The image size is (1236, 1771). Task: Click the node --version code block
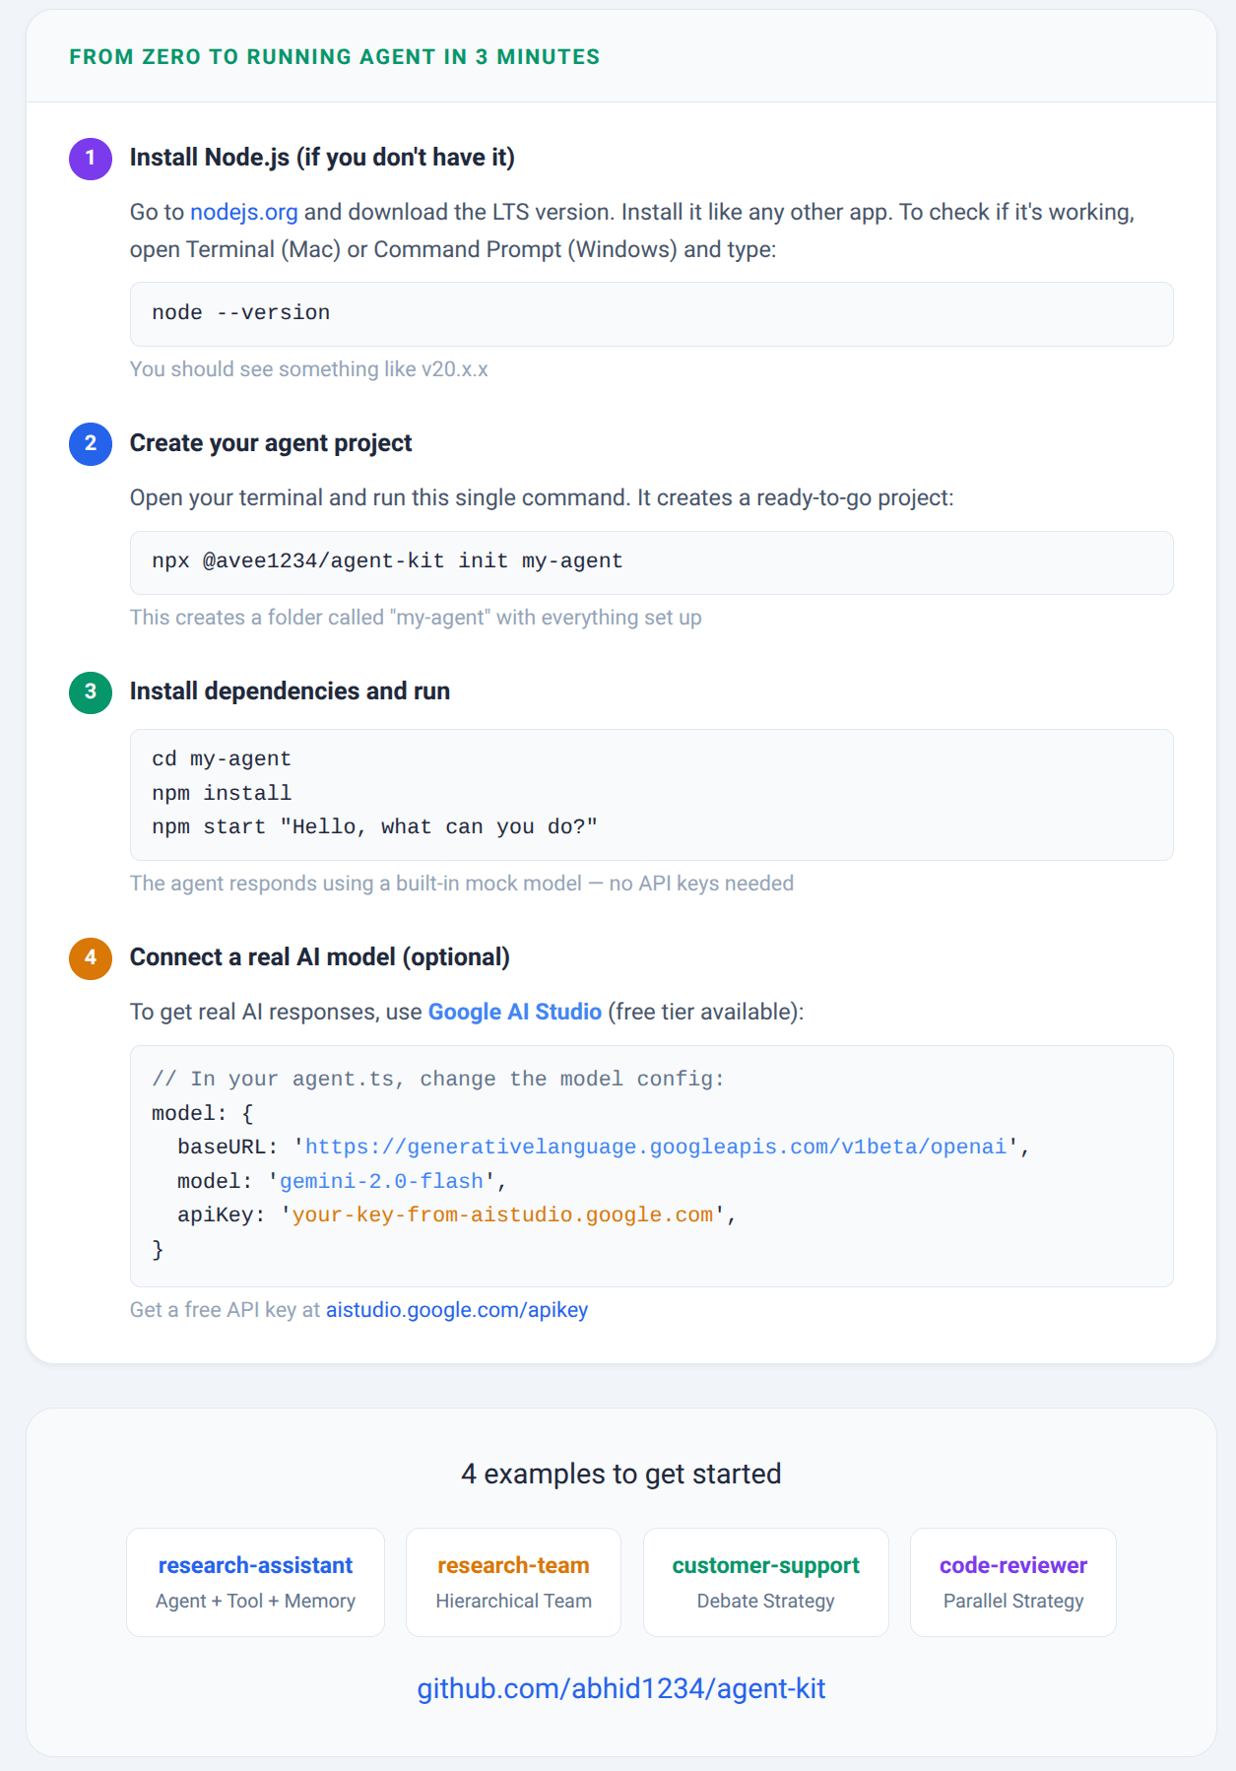[x=652, y=314]
